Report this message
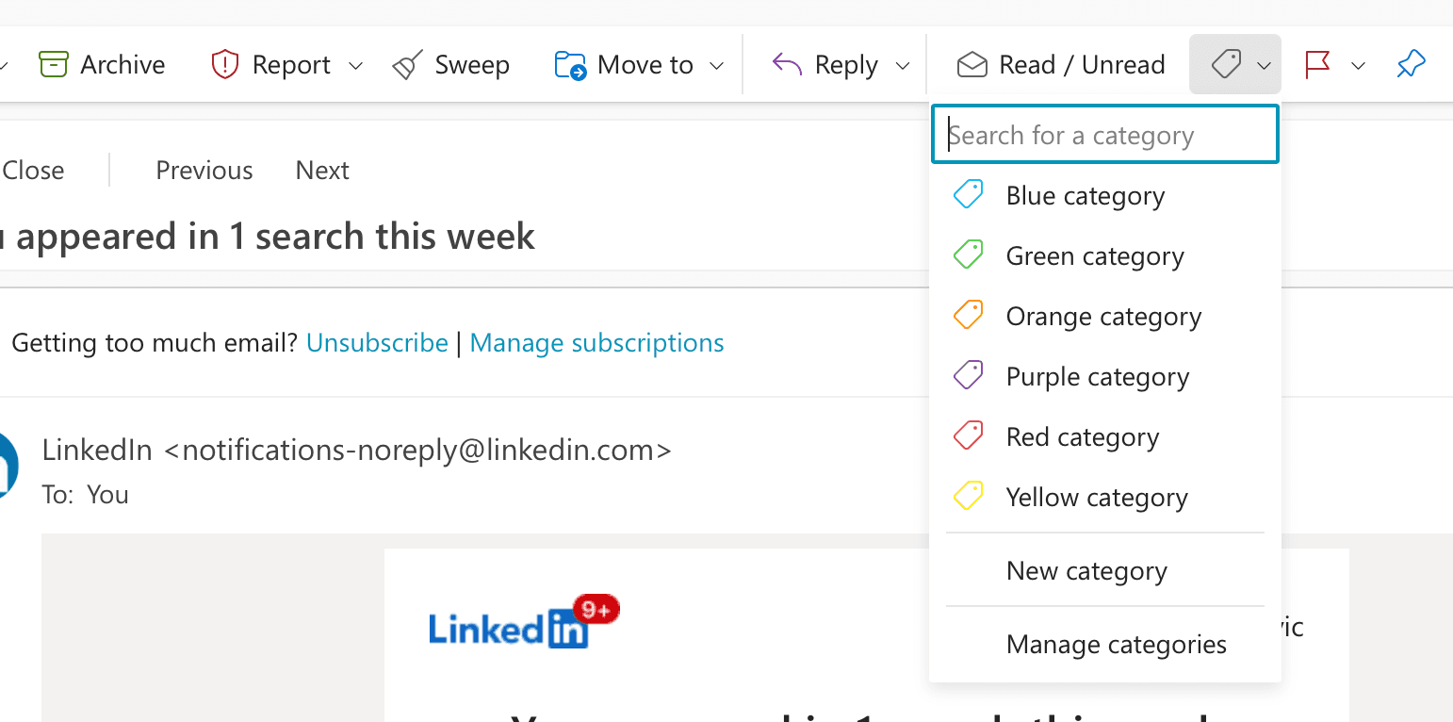 coord(273,64)
